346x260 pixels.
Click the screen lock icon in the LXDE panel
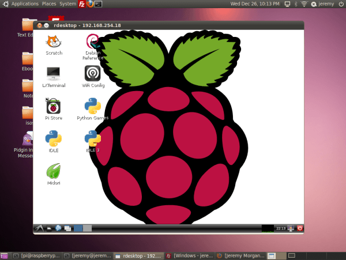coord(291,228)
